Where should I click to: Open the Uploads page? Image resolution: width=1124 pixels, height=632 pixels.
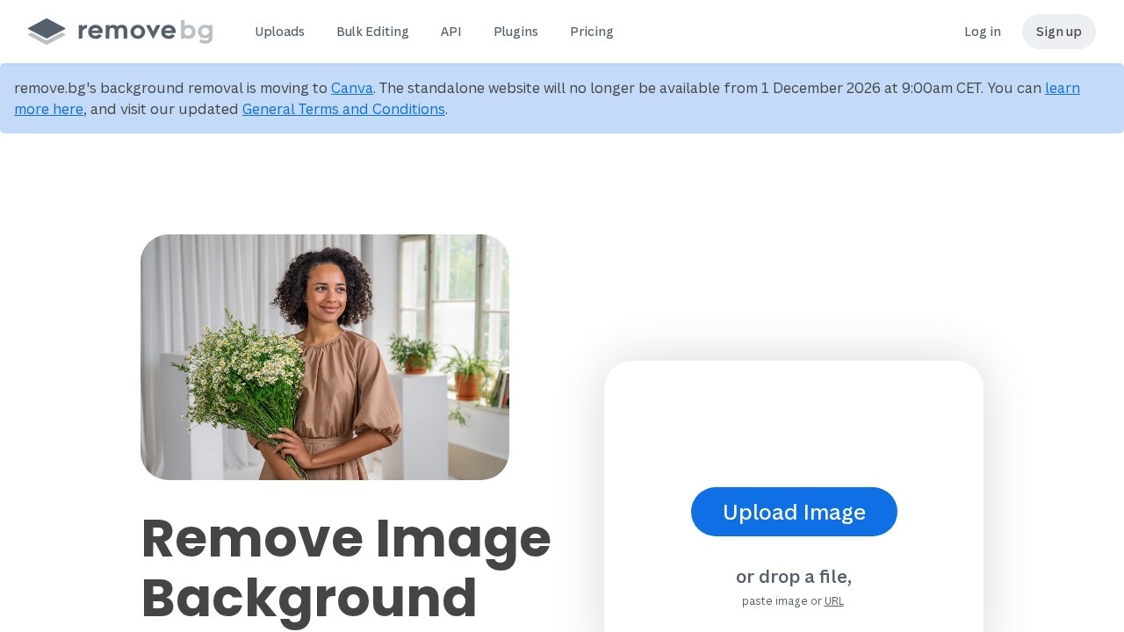[x=279, y=32]
